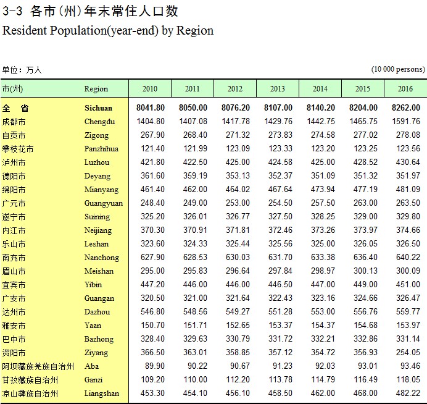427x404 pixels.
Task: Click Nanchong 2014 value 633.38
Action: click(x=323, y=258)
